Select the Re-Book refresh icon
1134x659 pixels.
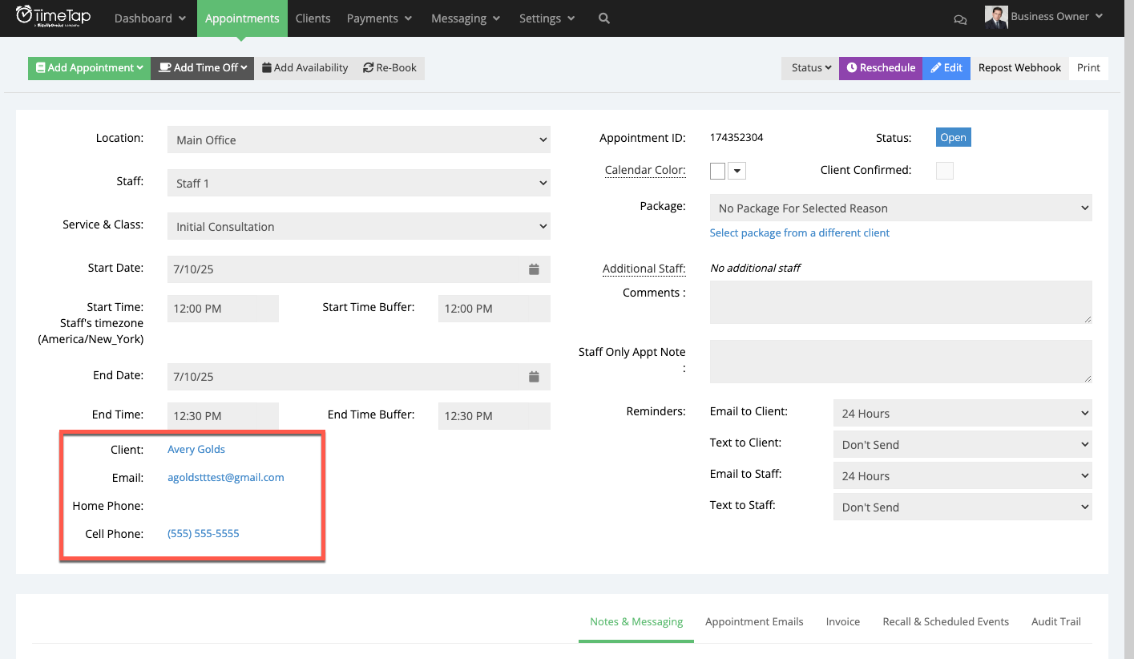point(368,67)
